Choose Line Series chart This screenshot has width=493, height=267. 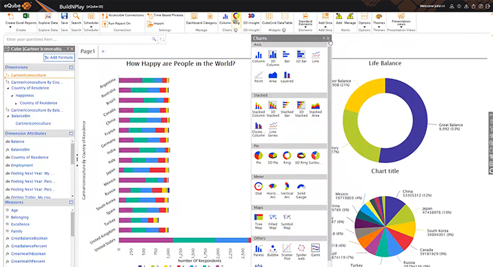tap(272, 129)
